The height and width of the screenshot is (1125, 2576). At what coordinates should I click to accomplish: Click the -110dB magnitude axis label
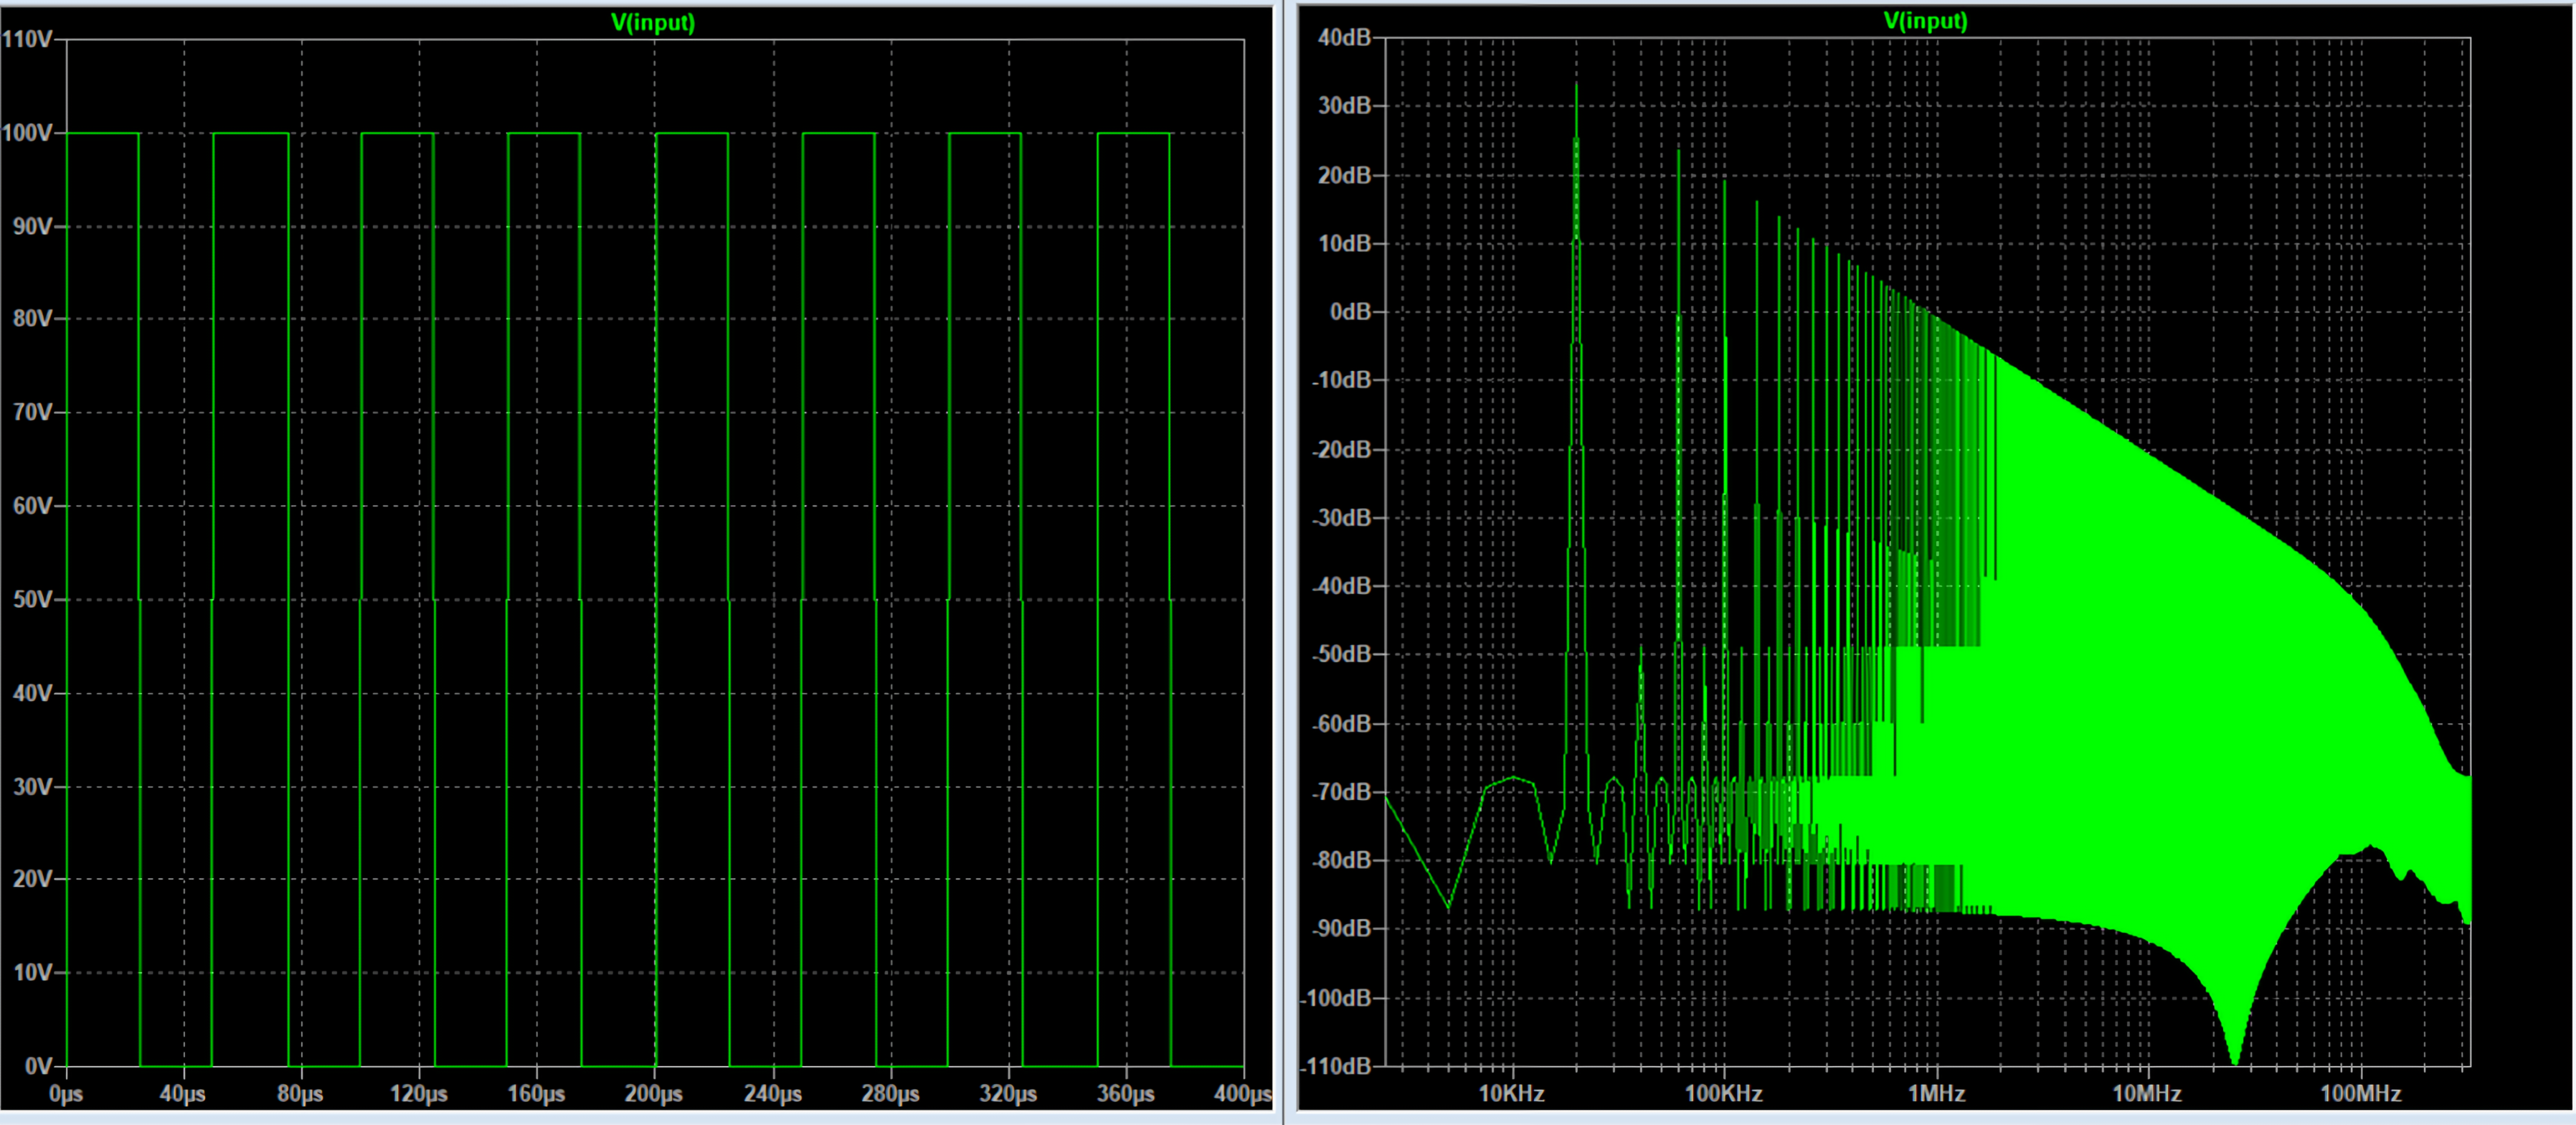coord(1336,1066)
